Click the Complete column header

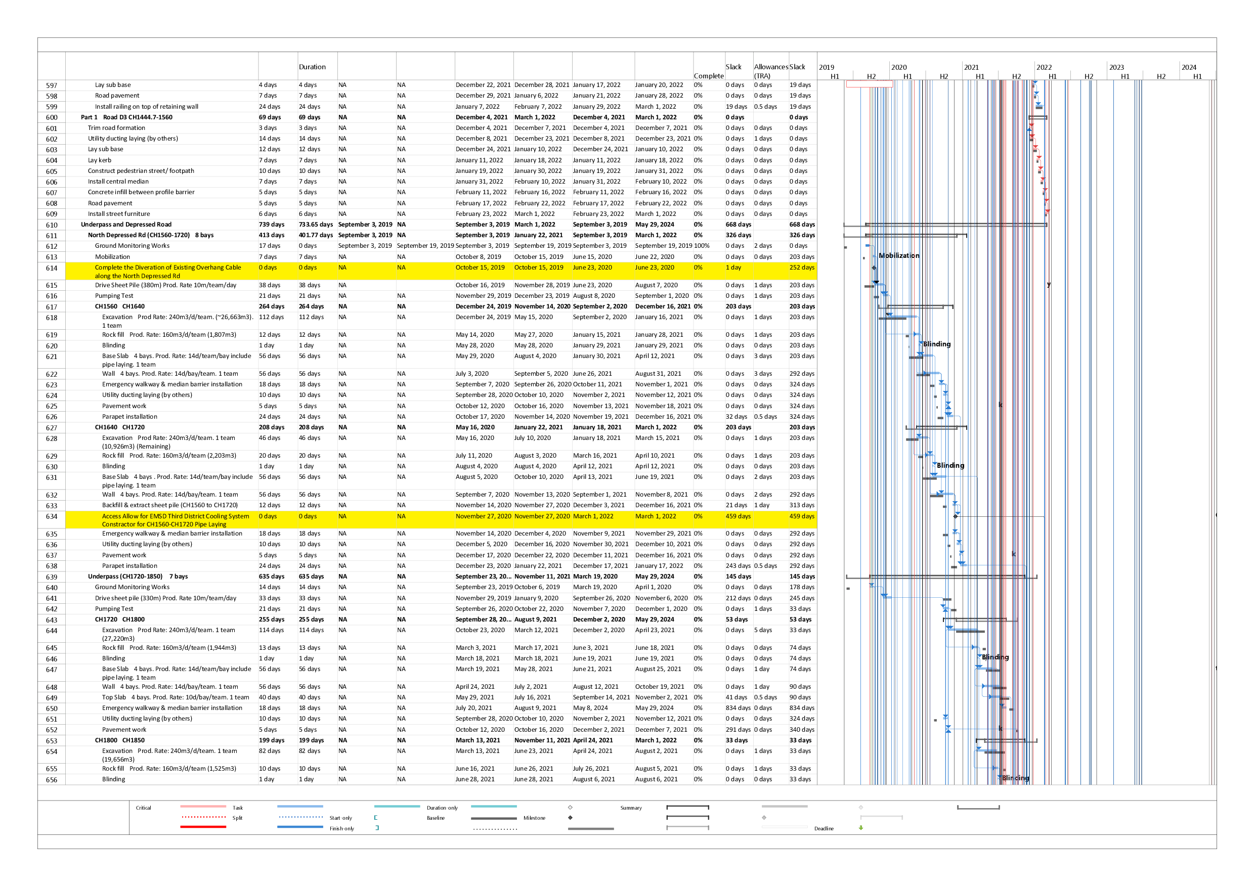tap(708, 76)
